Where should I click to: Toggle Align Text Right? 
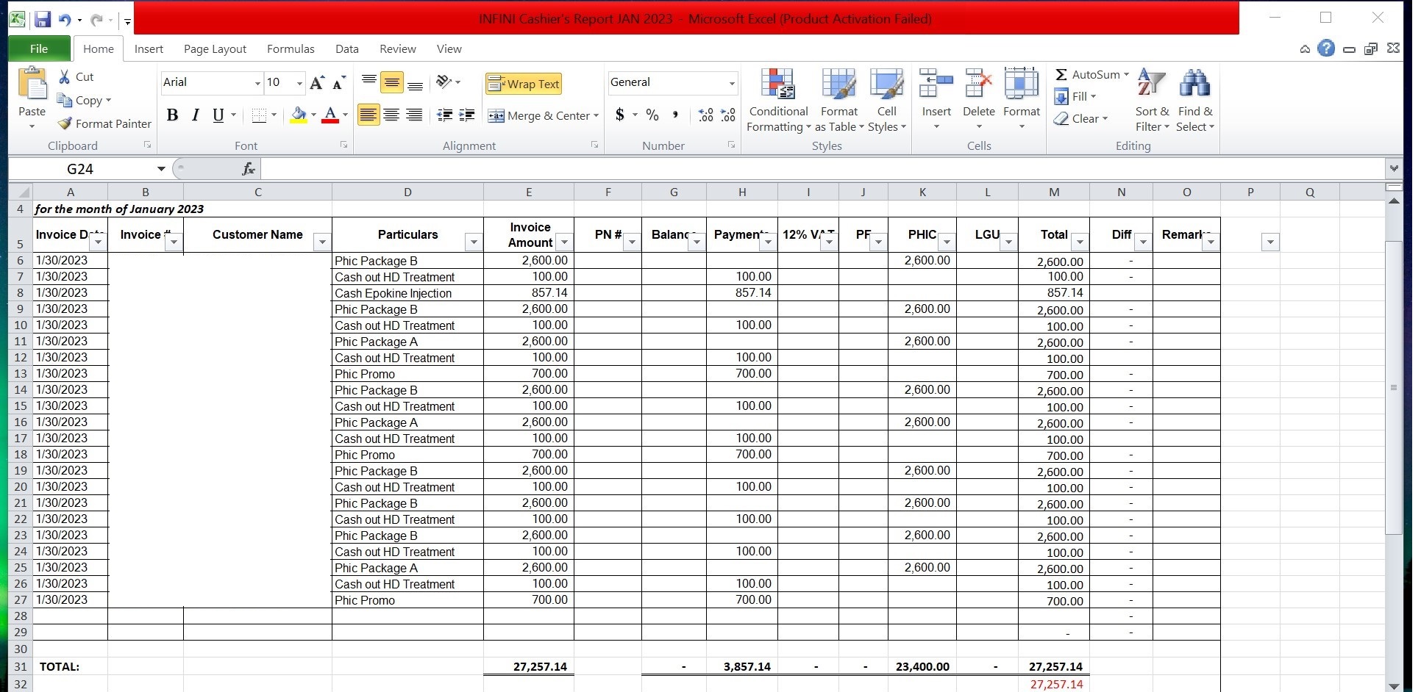pyautogui.click(x=414, y=115)
